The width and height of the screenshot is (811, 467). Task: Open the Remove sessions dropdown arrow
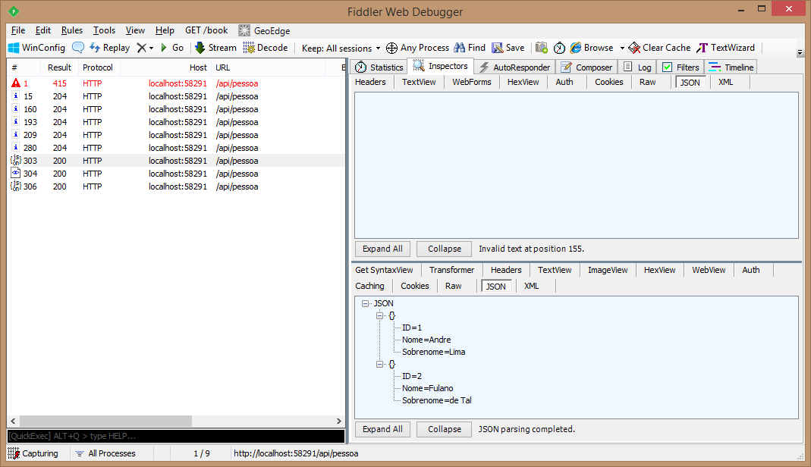151,48
